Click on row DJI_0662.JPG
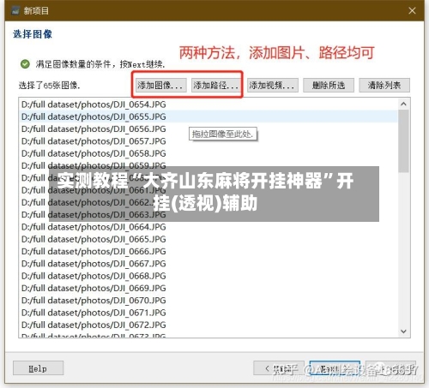Image resolution: width=429 pixels, height=388 pixels. point(208,202)
